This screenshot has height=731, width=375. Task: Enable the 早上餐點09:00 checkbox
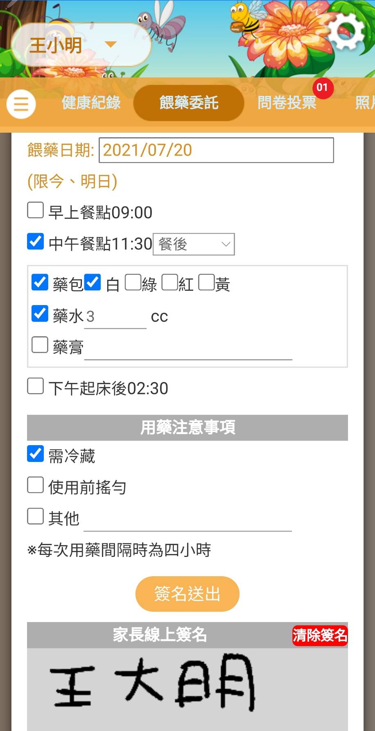[36, 210]
